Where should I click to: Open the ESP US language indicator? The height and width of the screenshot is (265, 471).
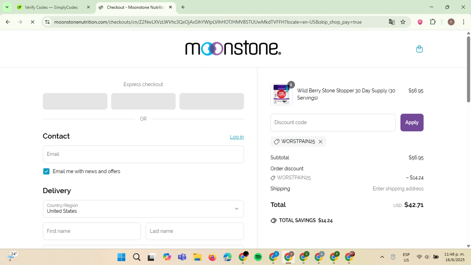[x=406, y=257]
